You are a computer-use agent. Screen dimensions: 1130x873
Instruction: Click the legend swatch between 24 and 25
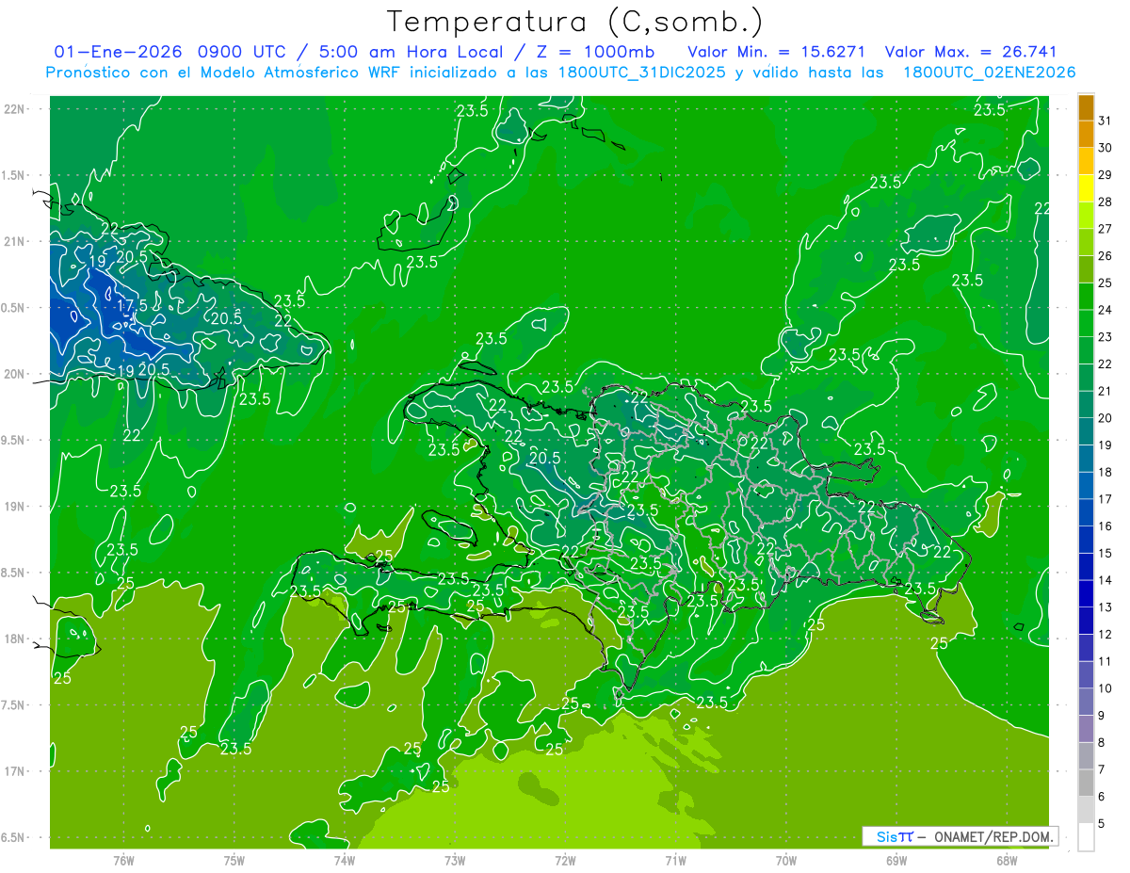[x=1086, y=297]
